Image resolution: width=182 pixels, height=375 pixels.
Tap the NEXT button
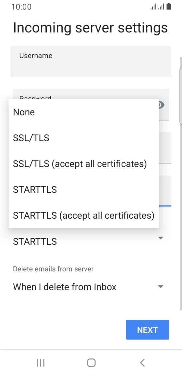click(x=147, y=330)
